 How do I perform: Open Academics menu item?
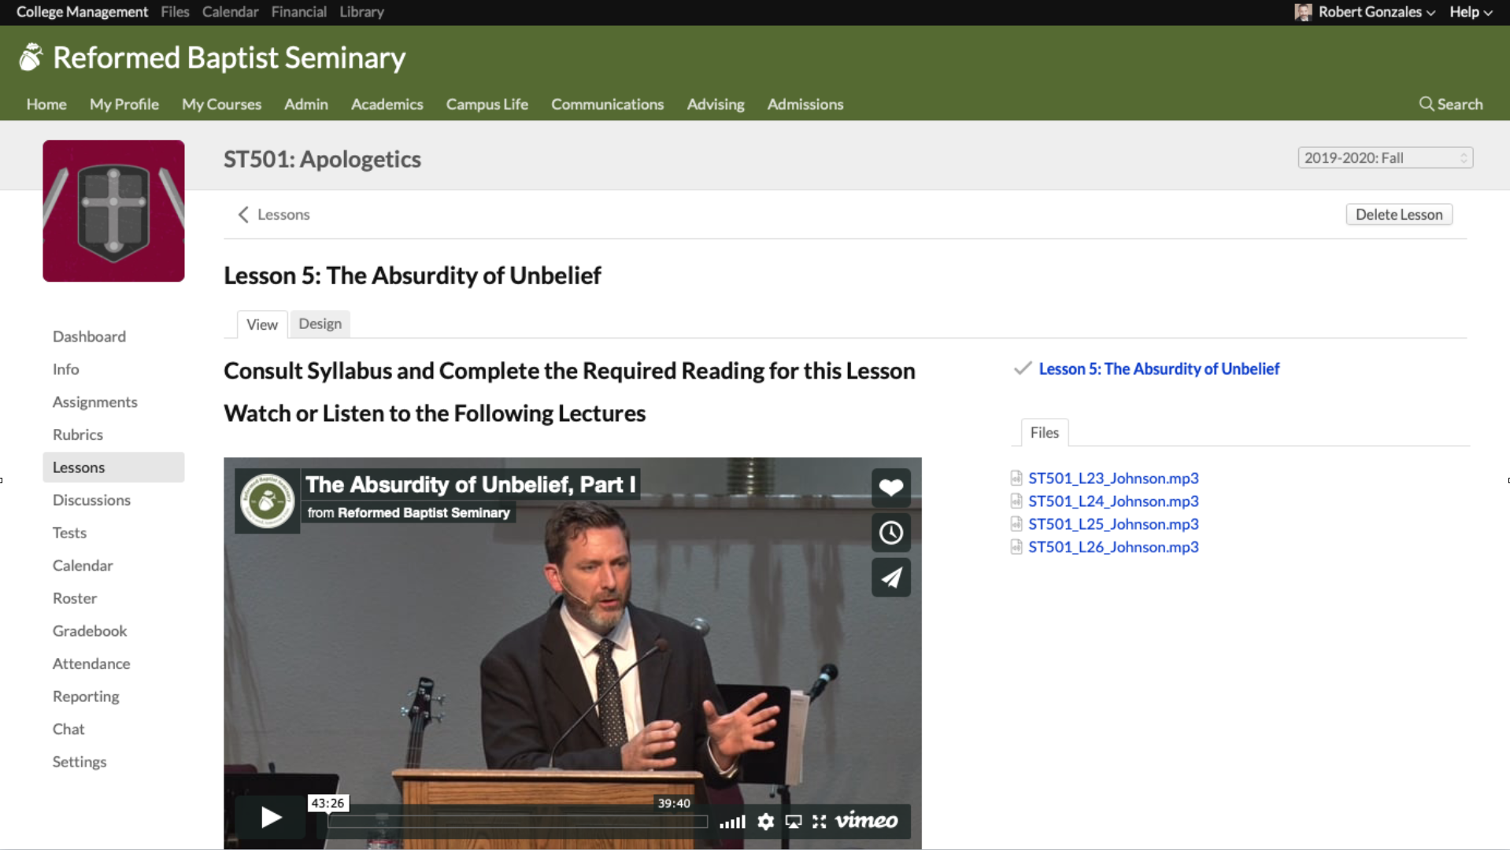click(387, 104)
